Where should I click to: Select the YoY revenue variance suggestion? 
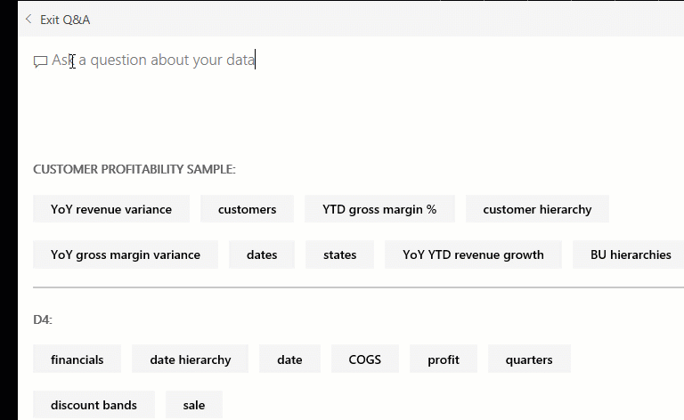[111, 209]
